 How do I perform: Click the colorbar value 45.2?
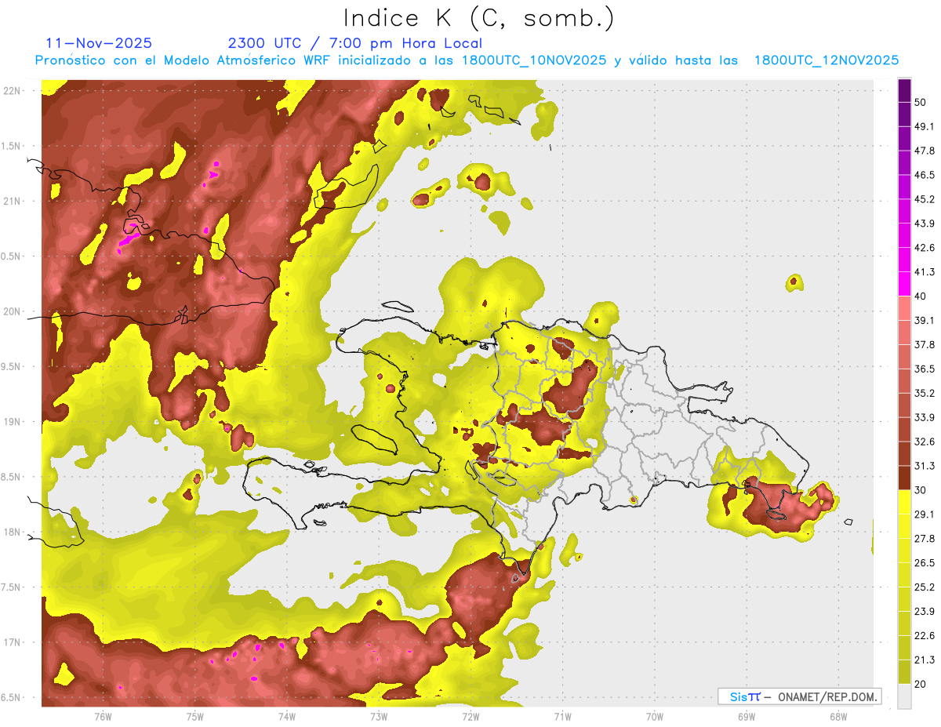[x=925, y=199]
